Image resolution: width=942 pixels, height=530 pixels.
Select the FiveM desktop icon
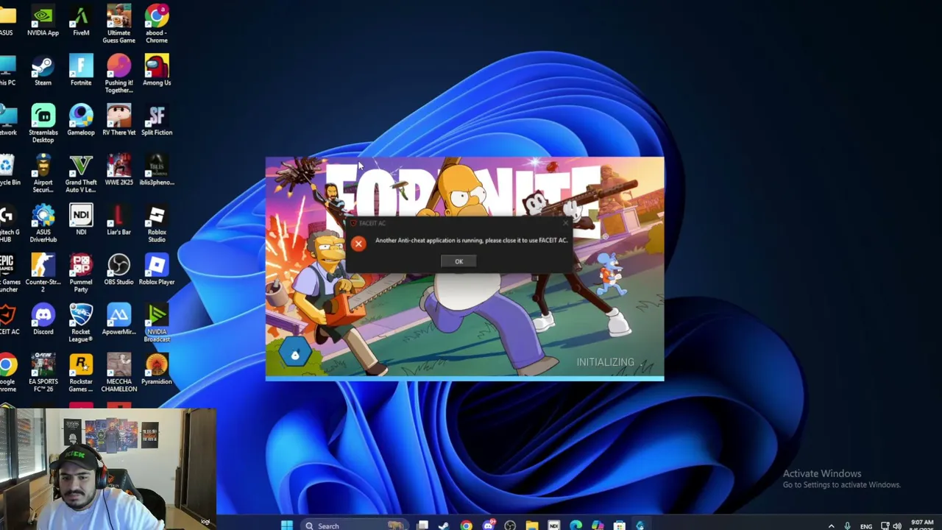[x=81, y=20]
